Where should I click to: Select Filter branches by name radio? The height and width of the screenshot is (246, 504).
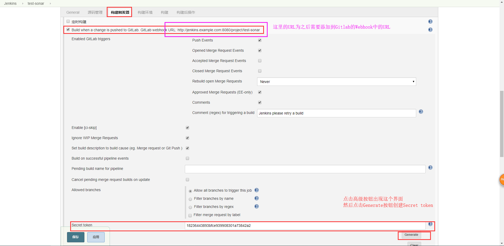190,199
